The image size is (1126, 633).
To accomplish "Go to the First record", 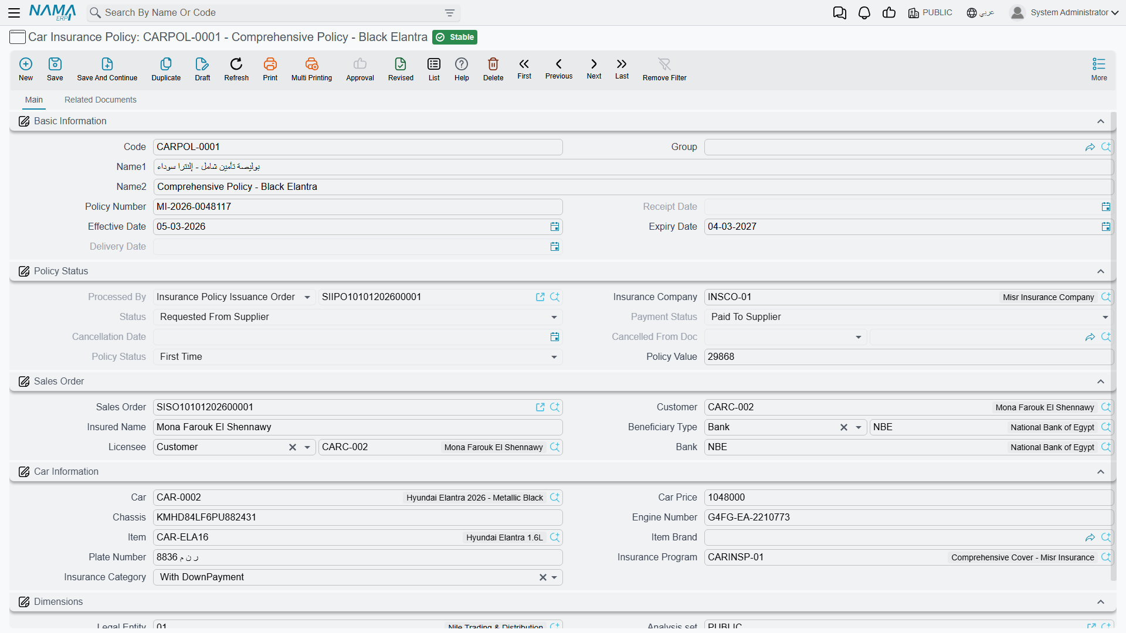I will (x=524, y=68).
